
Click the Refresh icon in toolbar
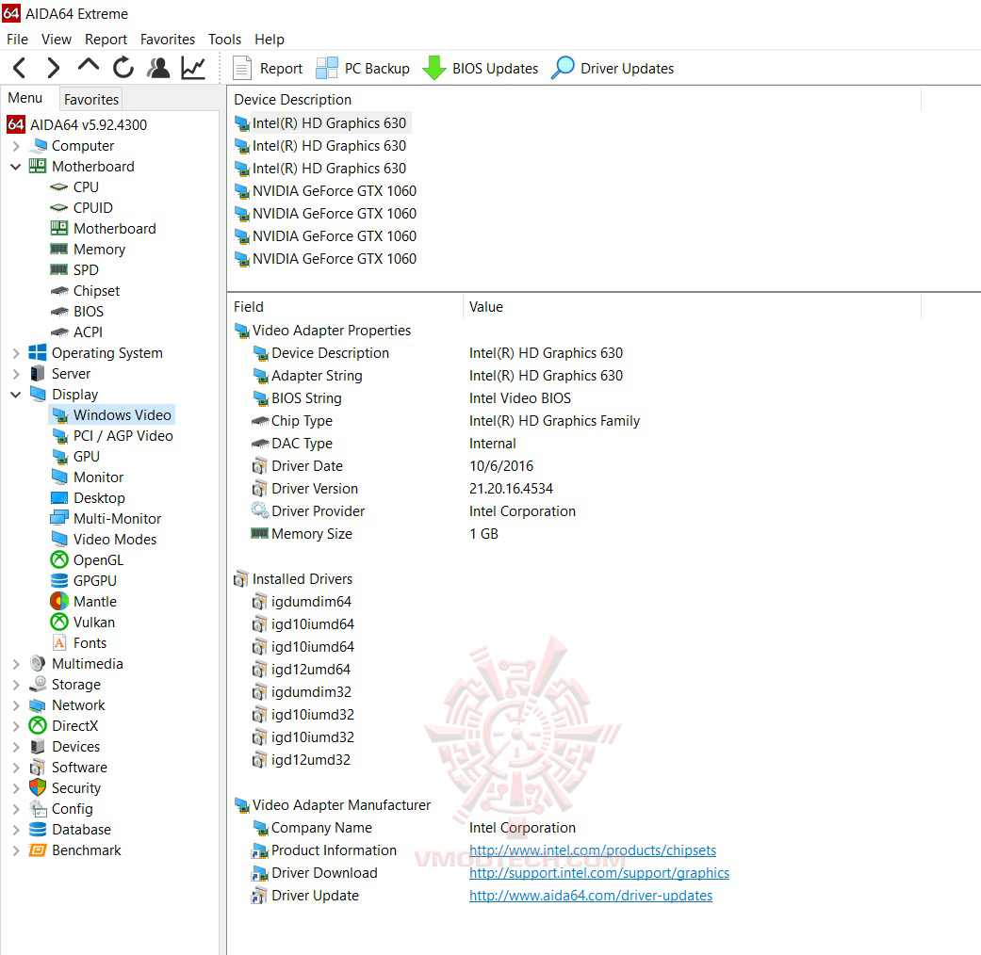[x=123, y=68]
